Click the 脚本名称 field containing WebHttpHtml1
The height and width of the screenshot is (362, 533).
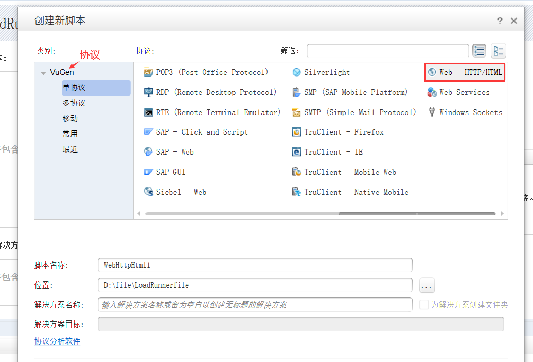[255, 265]
